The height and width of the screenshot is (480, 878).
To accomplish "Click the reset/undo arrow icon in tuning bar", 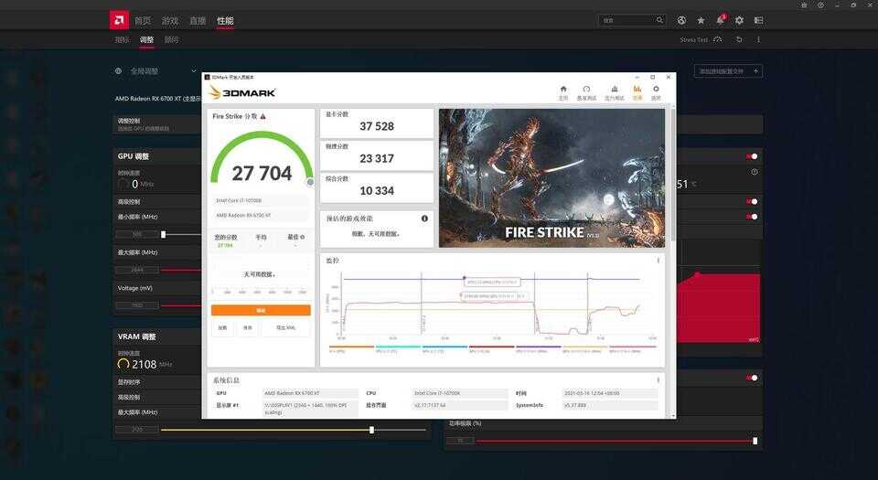I will pyautogui.click(x=739, y=39).
